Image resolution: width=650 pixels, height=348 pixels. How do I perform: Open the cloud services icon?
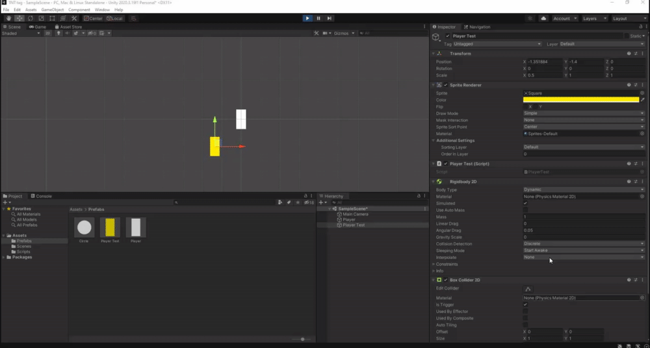543,18
